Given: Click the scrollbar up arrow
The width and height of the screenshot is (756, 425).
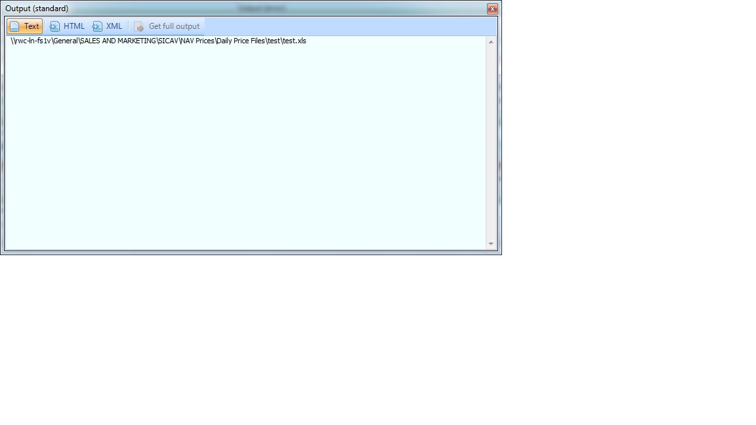Looking at the screenshot, I should click(x=491, y=42).
